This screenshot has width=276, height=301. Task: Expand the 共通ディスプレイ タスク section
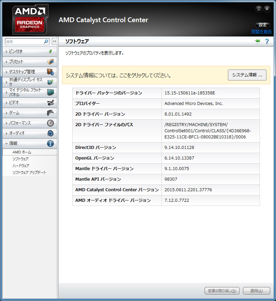click(30, 82)
